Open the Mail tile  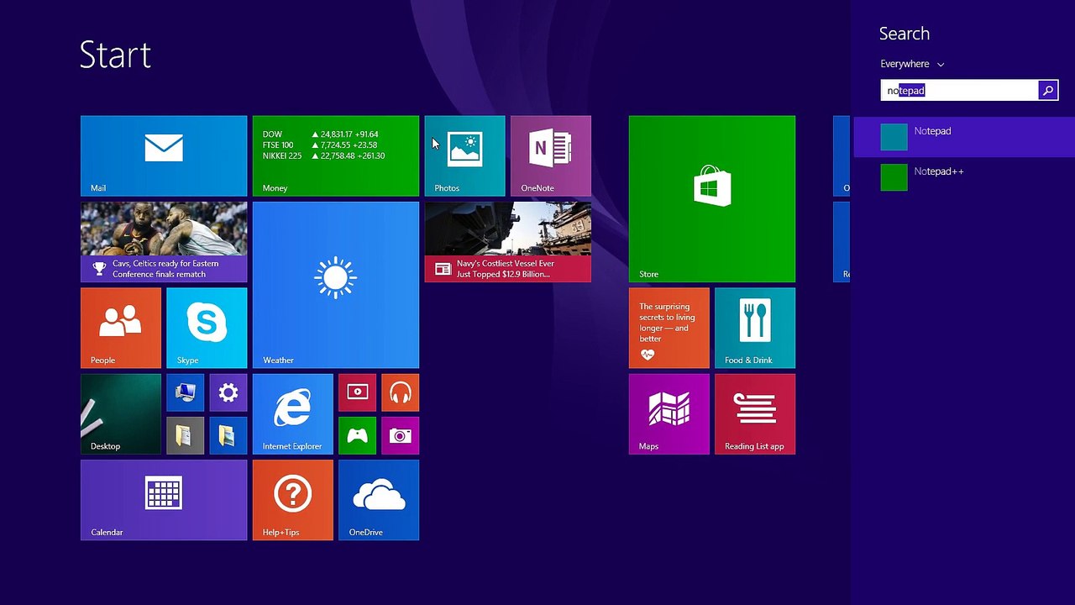[x=164, y=155]
